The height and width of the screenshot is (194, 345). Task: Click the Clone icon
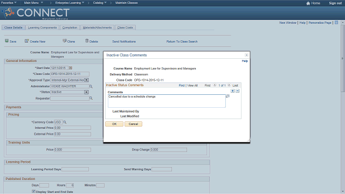tap(65, 41)
